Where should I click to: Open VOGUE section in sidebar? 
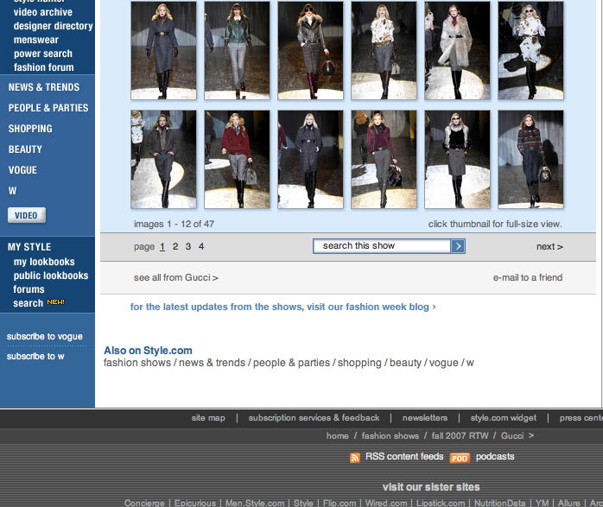click(22, 170)
